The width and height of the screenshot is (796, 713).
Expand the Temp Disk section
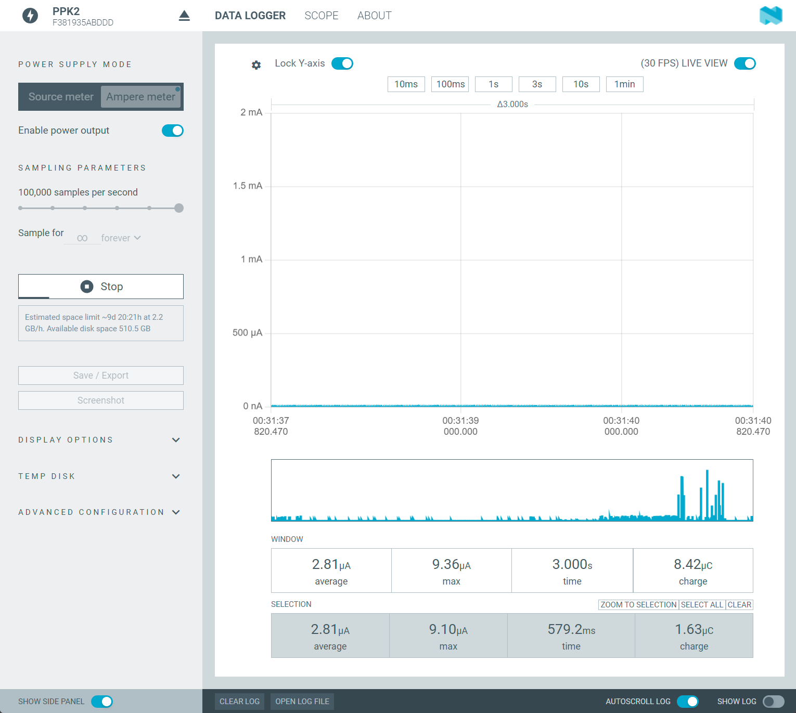click(176, 476)
